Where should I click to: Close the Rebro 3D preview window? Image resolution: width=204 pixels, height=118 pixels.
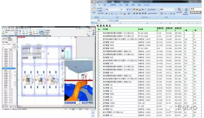92,59
